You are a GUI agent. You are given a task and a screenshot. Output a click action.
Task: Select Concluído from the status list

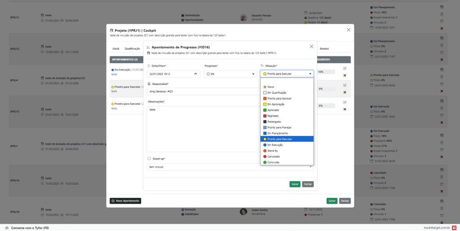(x=274, y=162)
